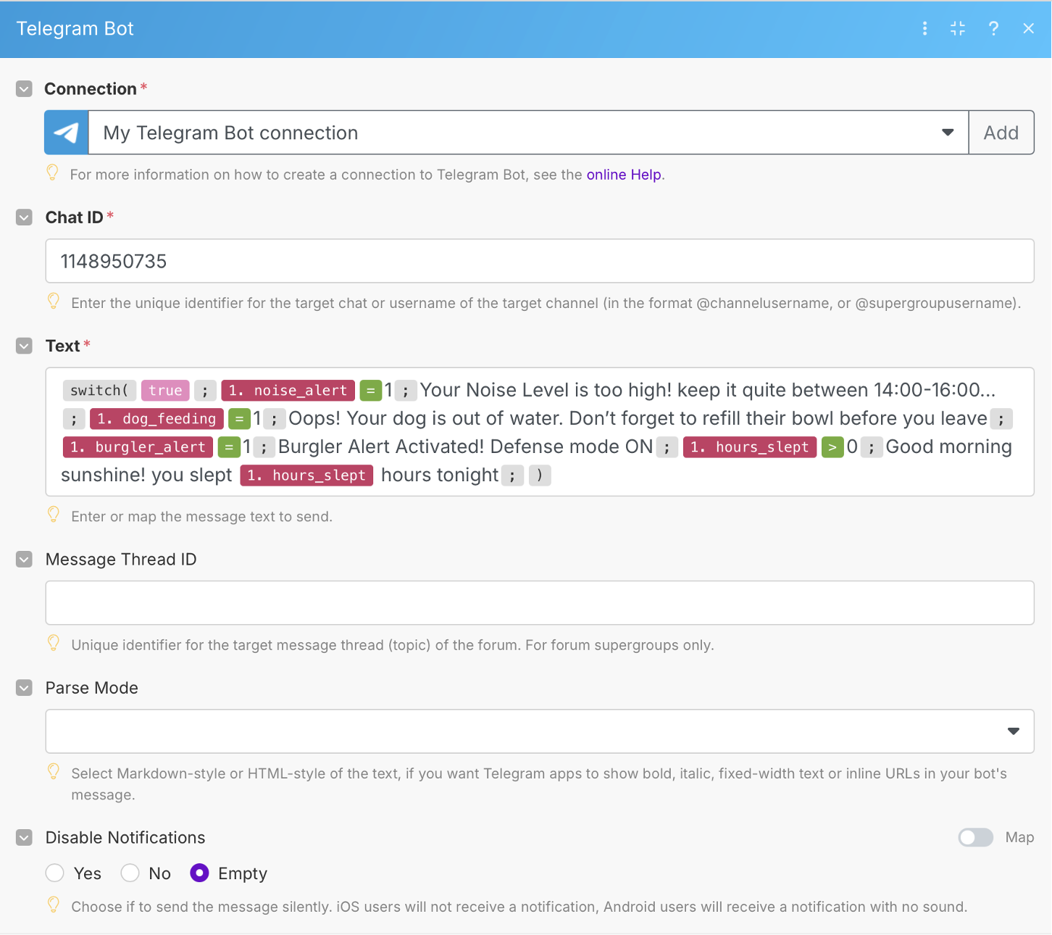This screenshot has width=1052, height=935.
Task: Click hours_slept pill after 'you slept'
Action: coord(306,475)
